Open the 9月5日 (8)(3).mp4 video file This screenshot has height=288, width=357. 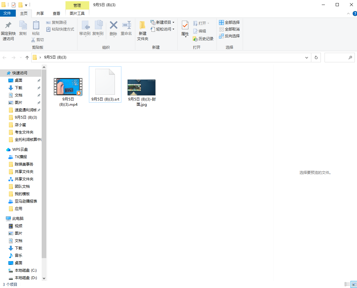[68, 92]
